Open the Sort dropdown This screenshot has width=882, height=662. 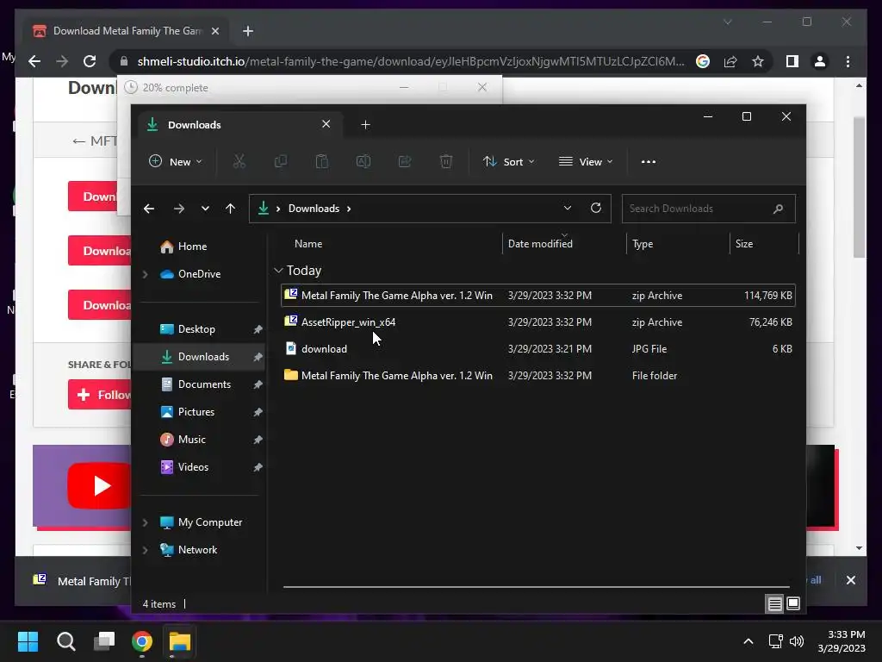click(508, 161)
